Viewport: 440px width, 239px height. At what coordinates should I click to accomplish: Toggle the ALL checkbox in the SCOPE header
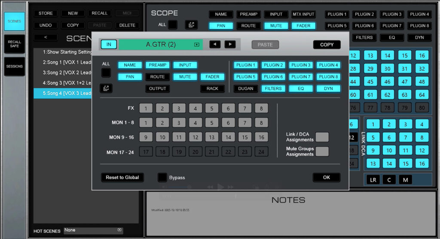tap(173, 24)
